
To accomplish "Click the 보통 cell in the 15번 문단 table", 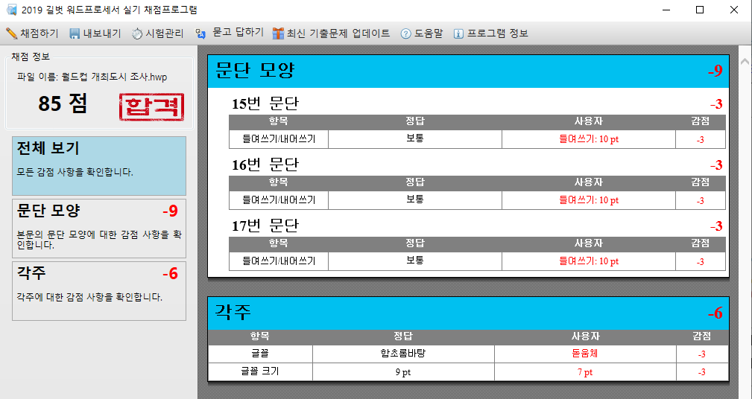I will [x=415, y=139].
